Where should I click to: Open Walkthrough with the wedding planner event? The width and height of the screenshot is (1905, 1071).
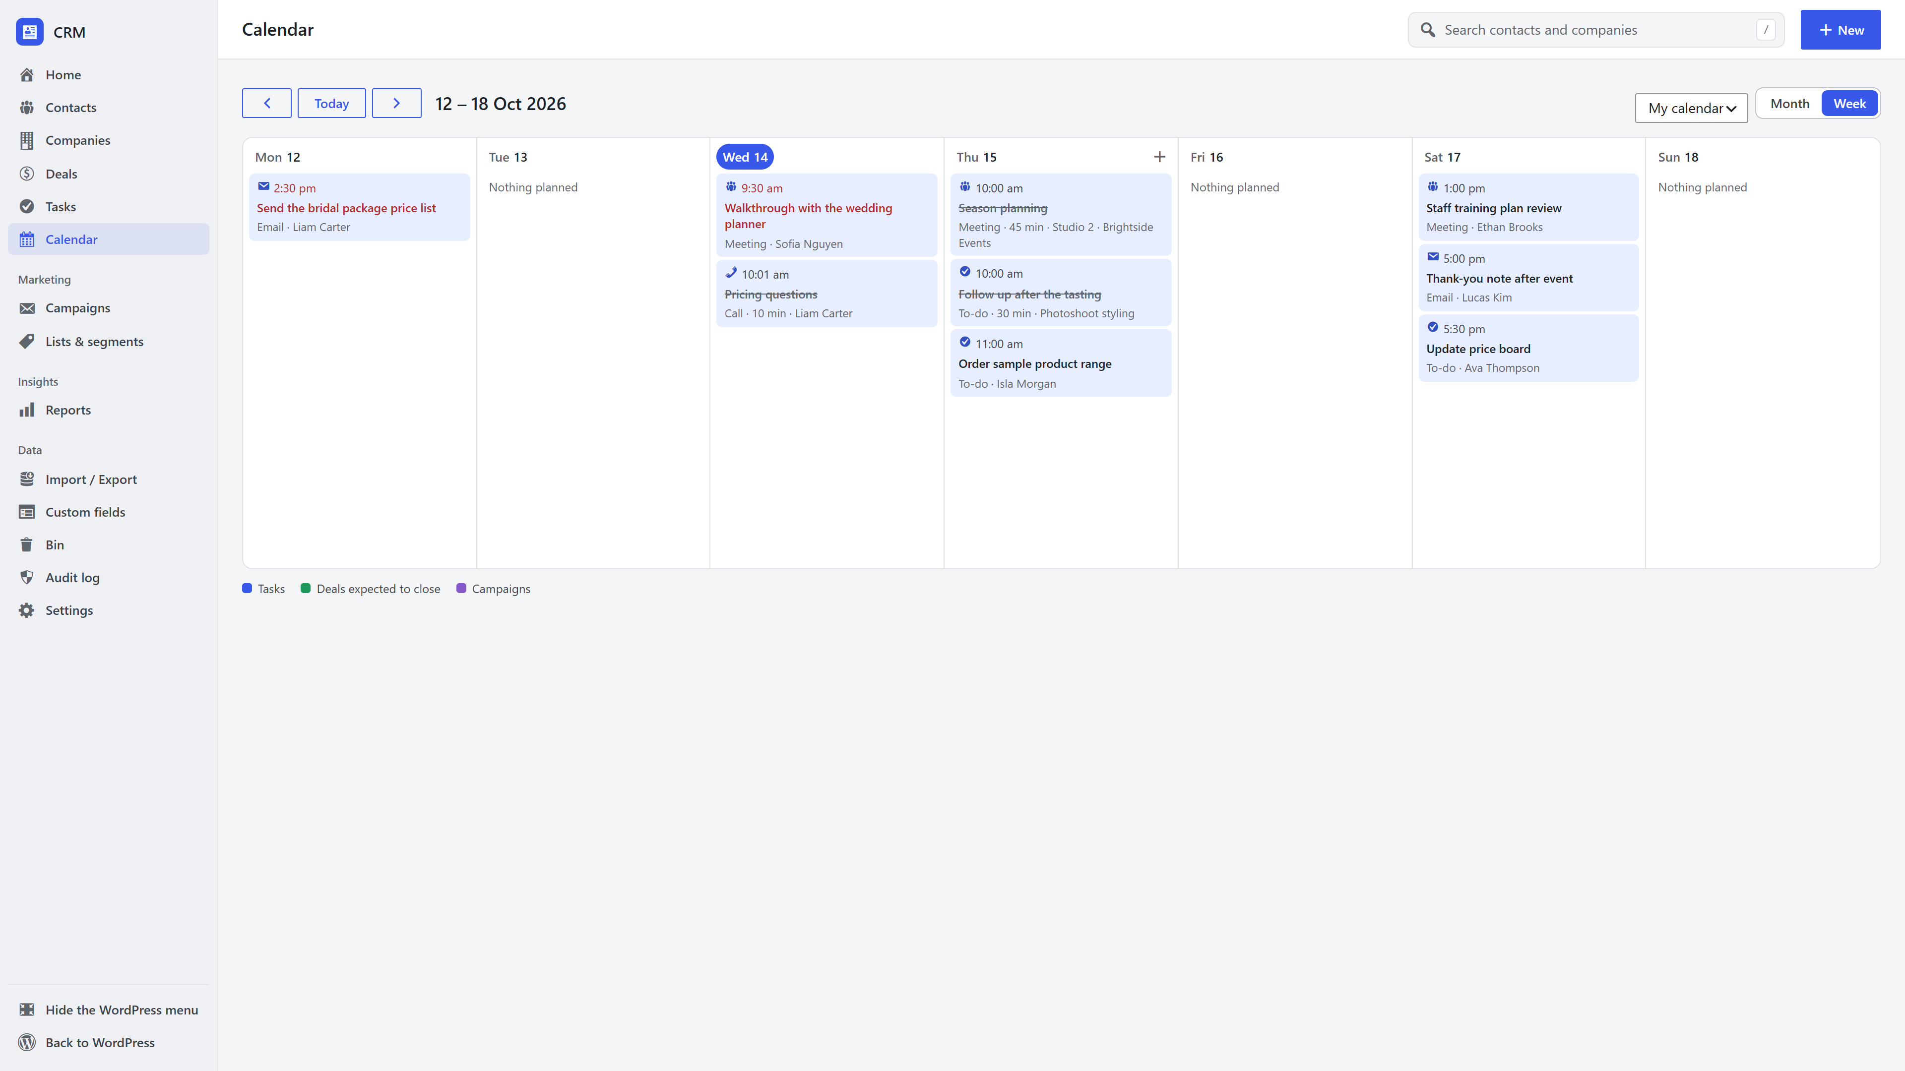(x=827, y=215)
